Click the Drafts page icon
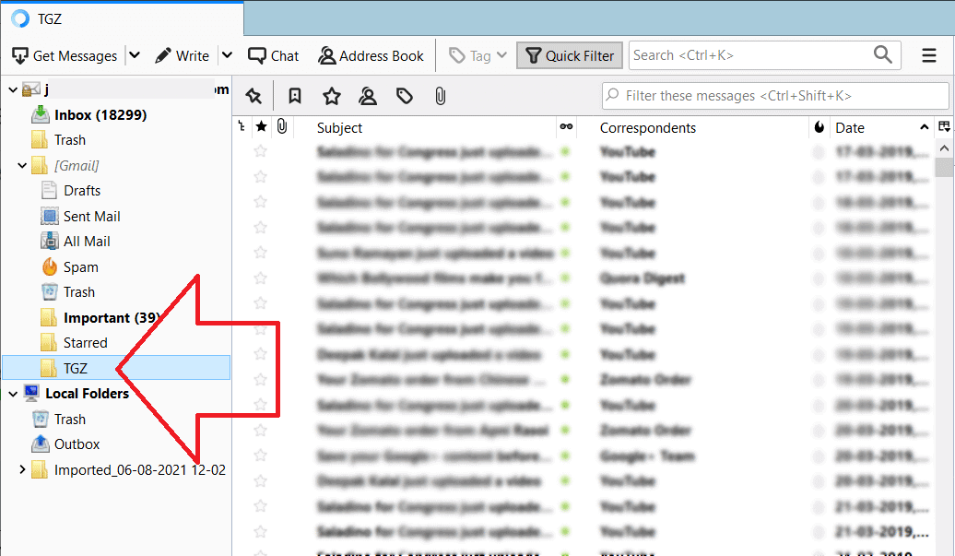 coord(50,191)
